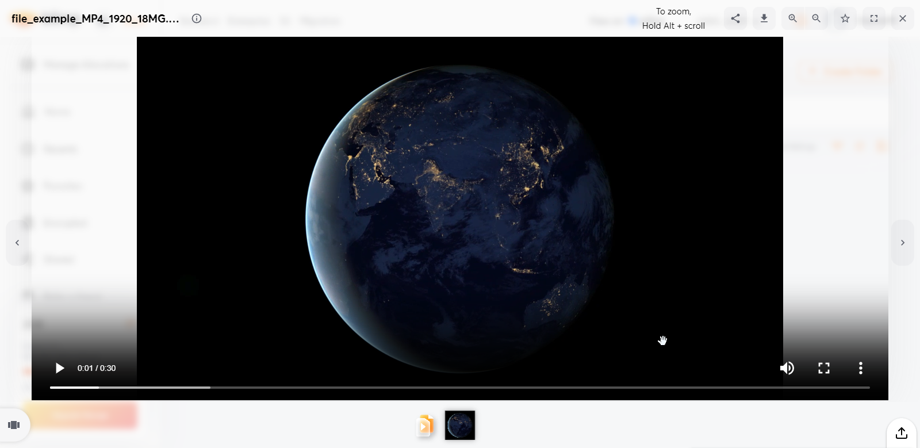Zoom out using the magnifier minus icon

pos(816,18)
